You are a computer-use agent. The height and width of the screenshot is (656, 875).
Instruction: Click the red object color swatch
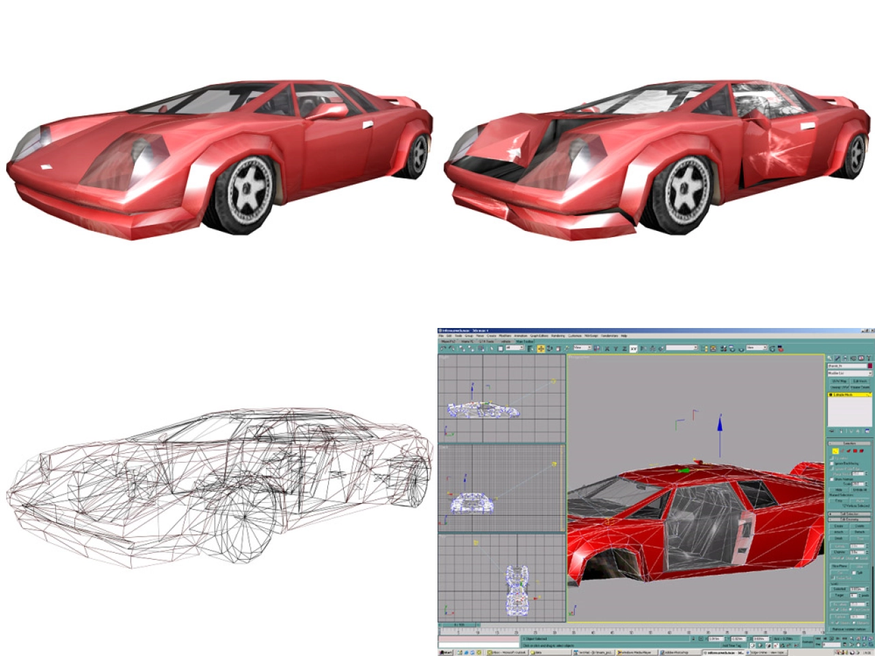click(870, 366)
